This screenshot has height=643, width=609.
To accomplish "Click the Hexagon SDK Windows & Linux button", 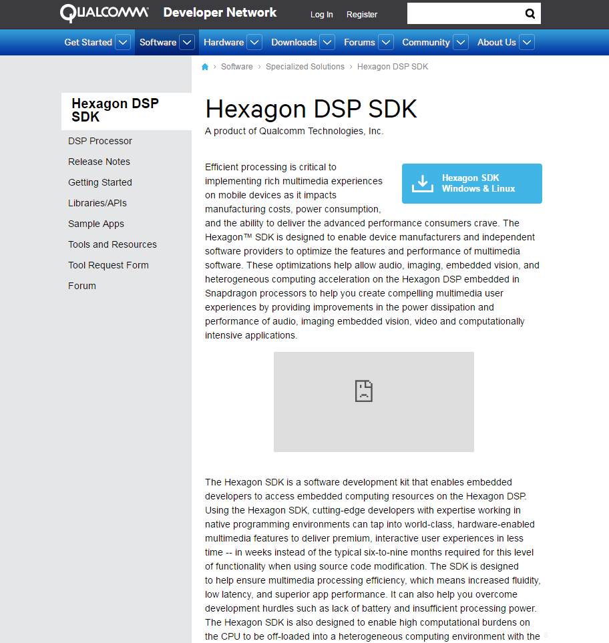I will pyautogui.click(x=471, y=183).
